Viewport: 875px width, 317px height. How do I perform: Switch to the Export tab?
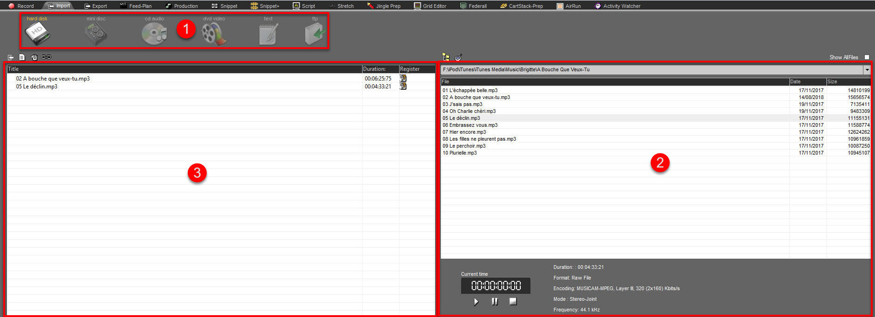[x=96, y=6]
